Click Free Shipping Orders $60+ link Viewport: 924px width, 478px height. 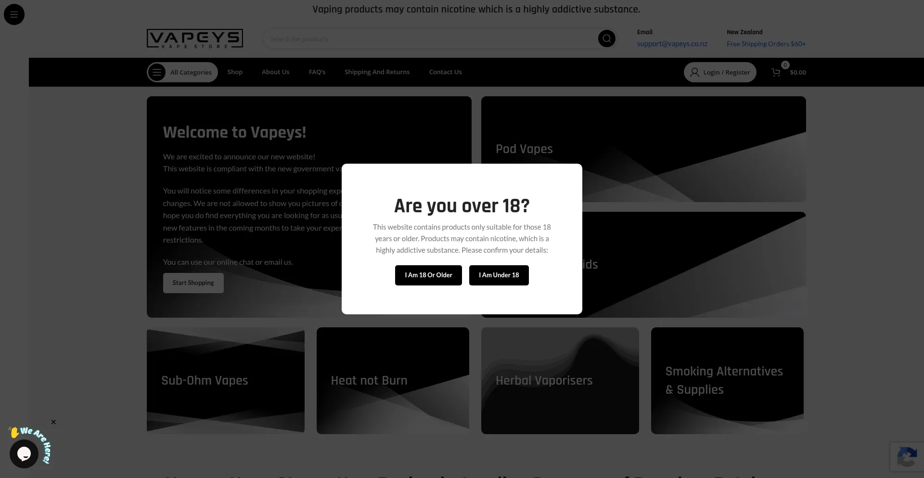click(766, 44)
